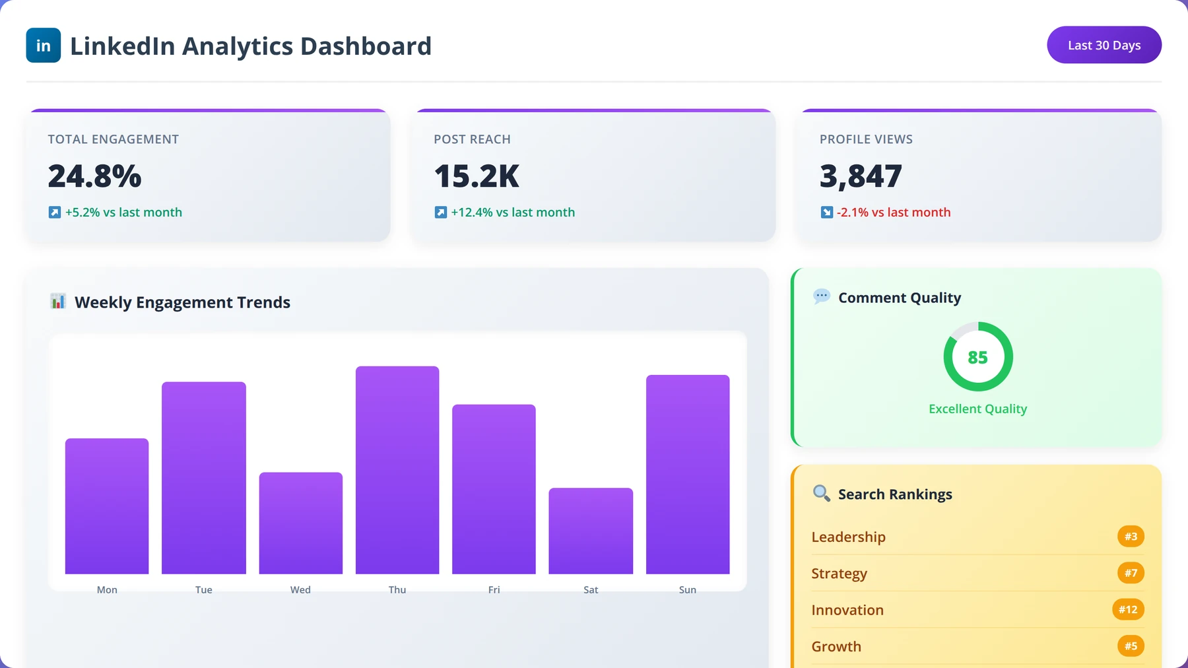Select the Strategy keyword
The height and width of the screenshot is (668, 1188).
pos(840,574)
